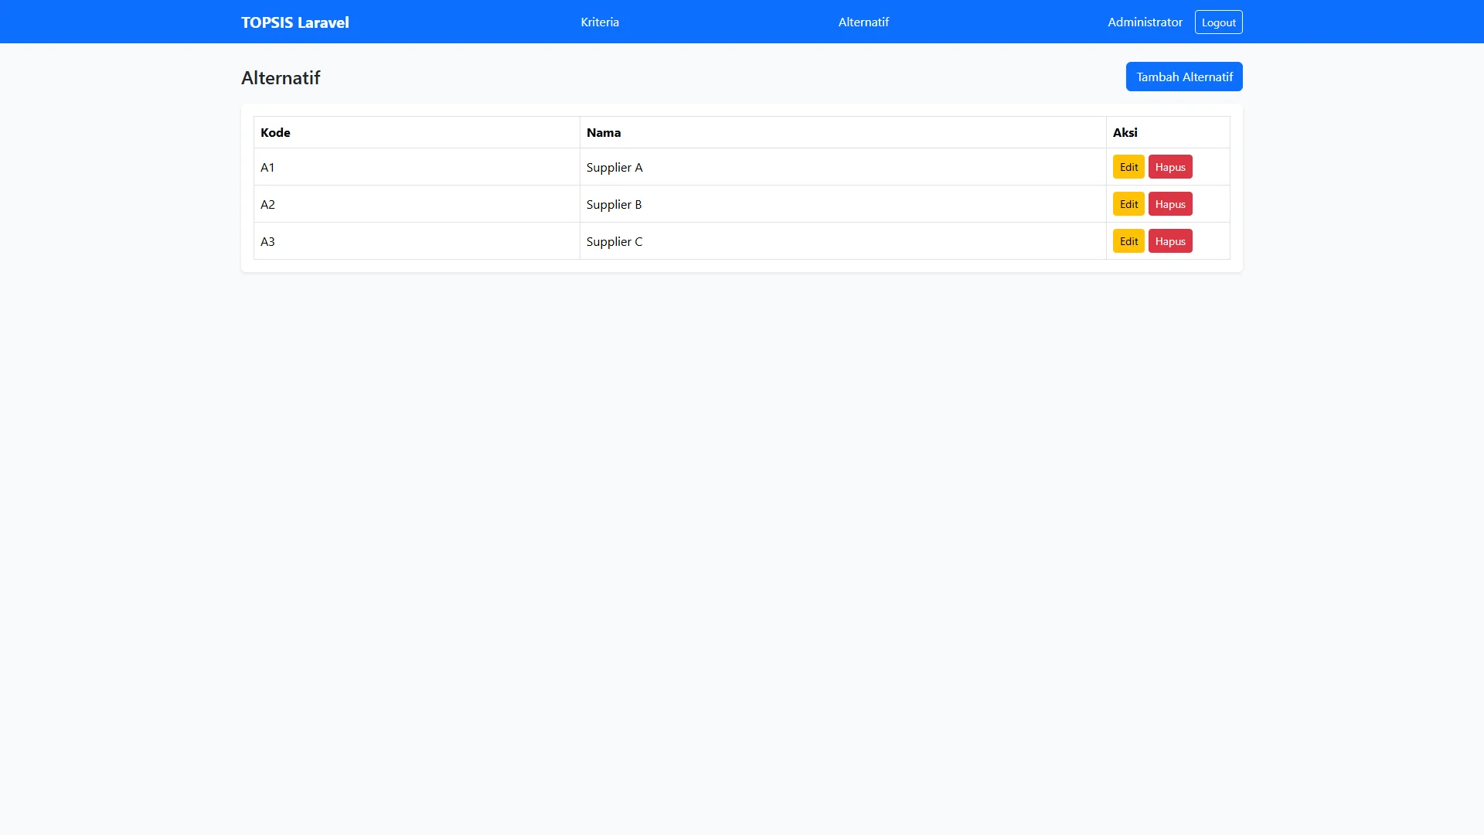The width and height of the screenshot is (1484, 835).
Task: Delete Supplier C with Hapus
Action: (x=1170, y=241)
